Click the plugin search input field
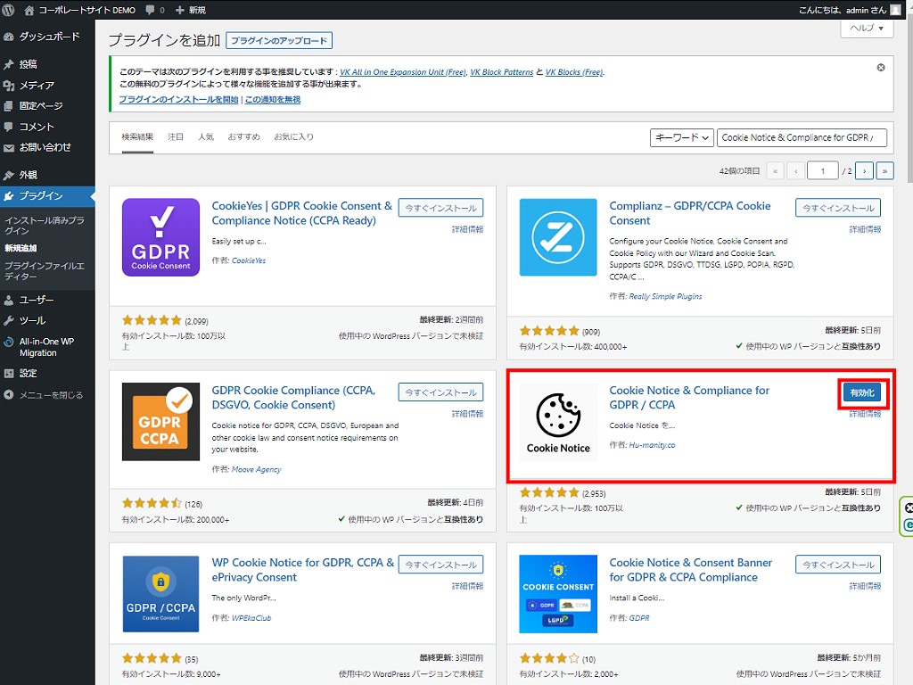 coord(802,137)
